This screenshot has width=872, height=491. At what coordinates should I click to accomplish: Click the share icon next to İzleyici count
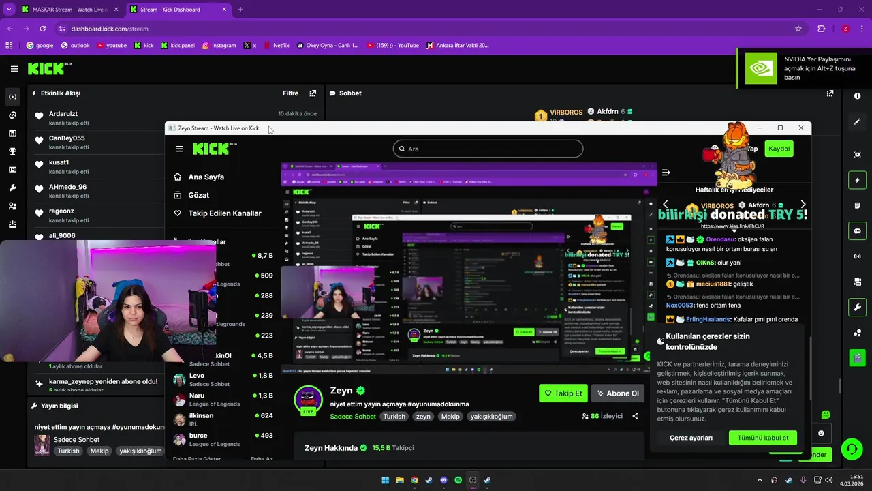click(635, 416)
